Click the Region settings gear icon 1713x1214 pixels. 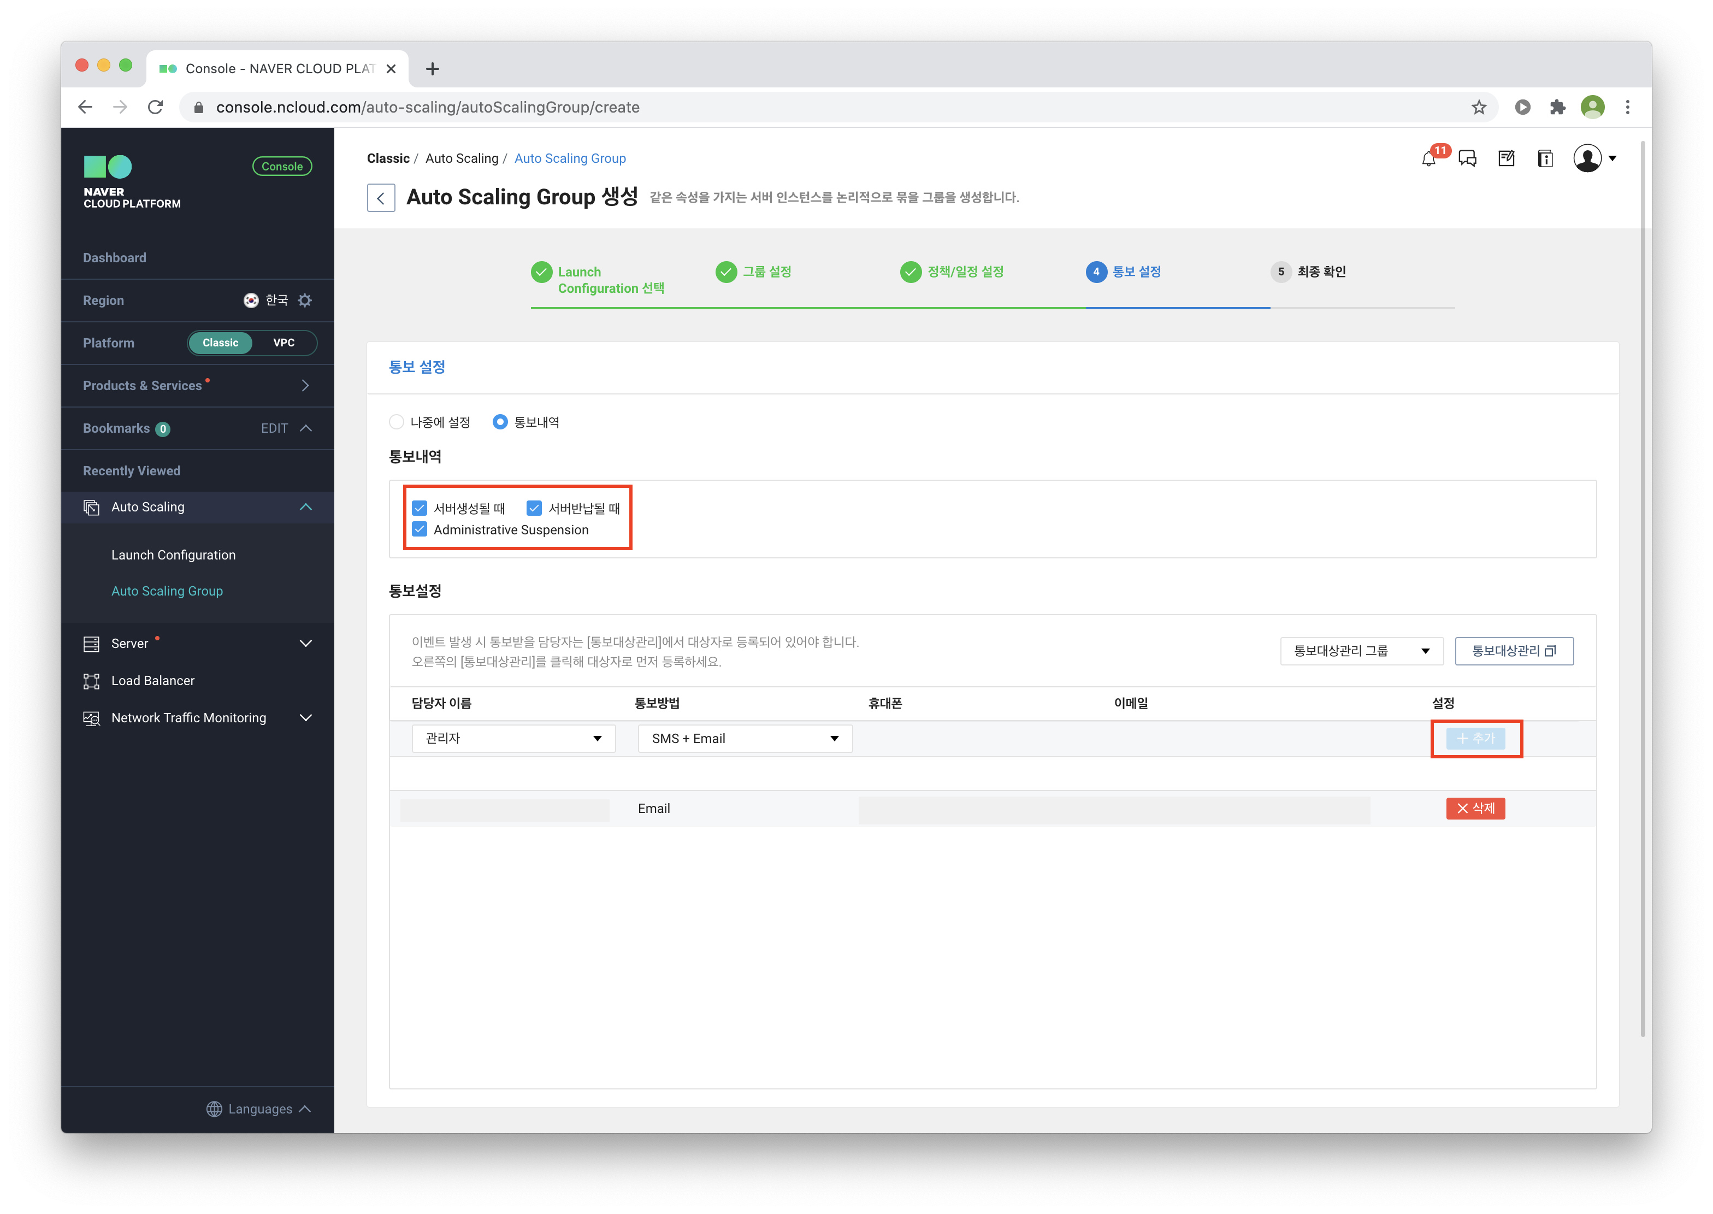coord(305,300)
